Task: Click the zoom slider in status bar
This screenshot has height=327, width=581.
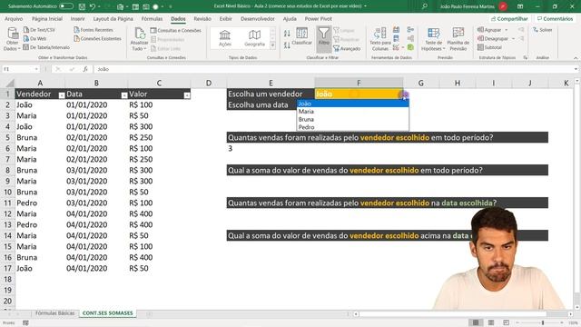Action: (543, 323)
